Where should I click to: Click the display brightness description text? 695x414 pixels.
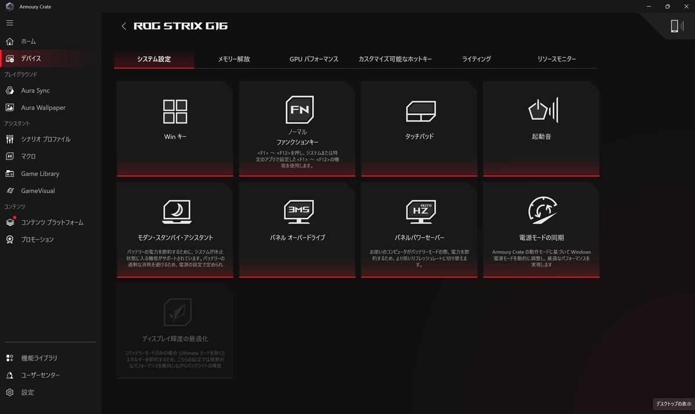pyautogui.click(x=175, y=359)
